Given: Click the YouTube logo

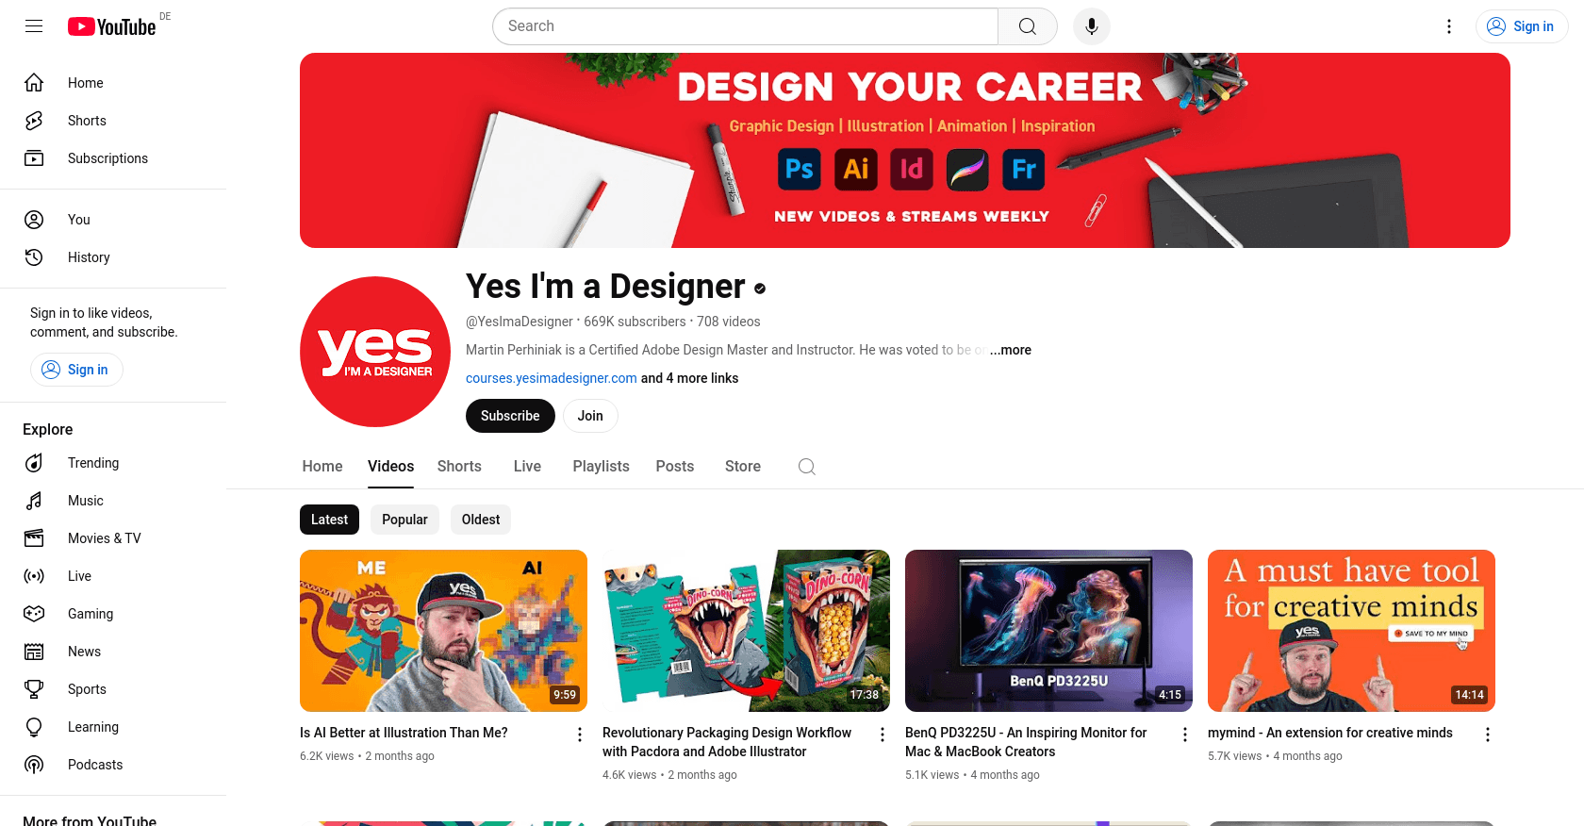Looking at the screenshot, I should point(112,26).
